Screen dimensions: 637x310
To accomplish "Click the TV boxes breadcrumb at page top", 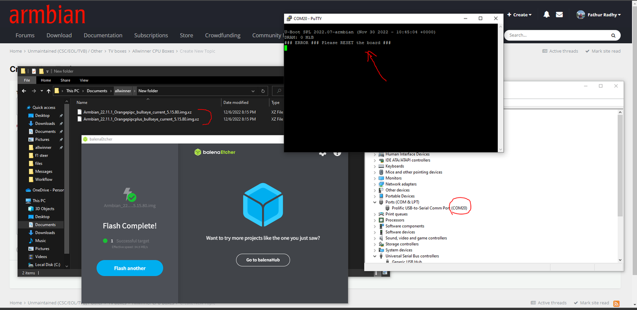I will (117, 51).
